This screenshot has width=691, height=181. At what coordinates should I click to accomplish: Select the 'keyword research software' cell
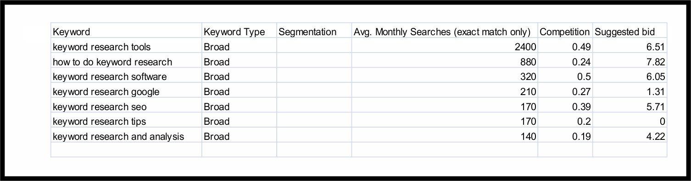tap(126, 76)
